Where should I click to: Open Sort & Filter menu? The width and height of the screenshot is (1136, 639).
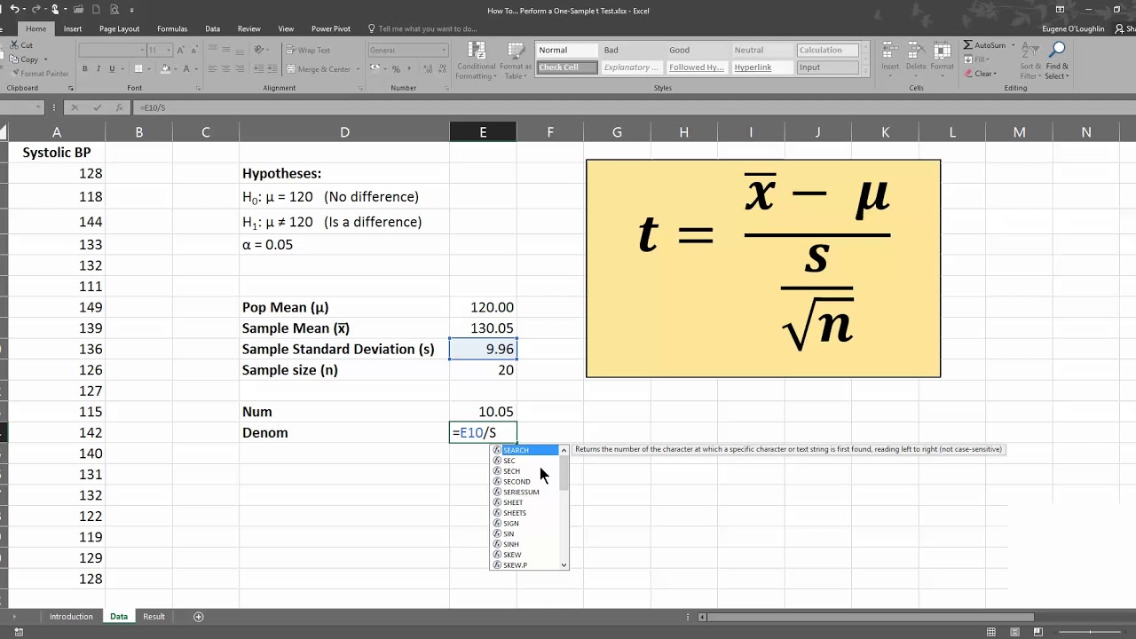pyautogui.click(x=1030, y=60)
